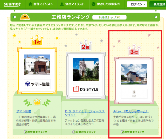
Task: Click the ヤマト住建 description text
Action: click(36, 121)
